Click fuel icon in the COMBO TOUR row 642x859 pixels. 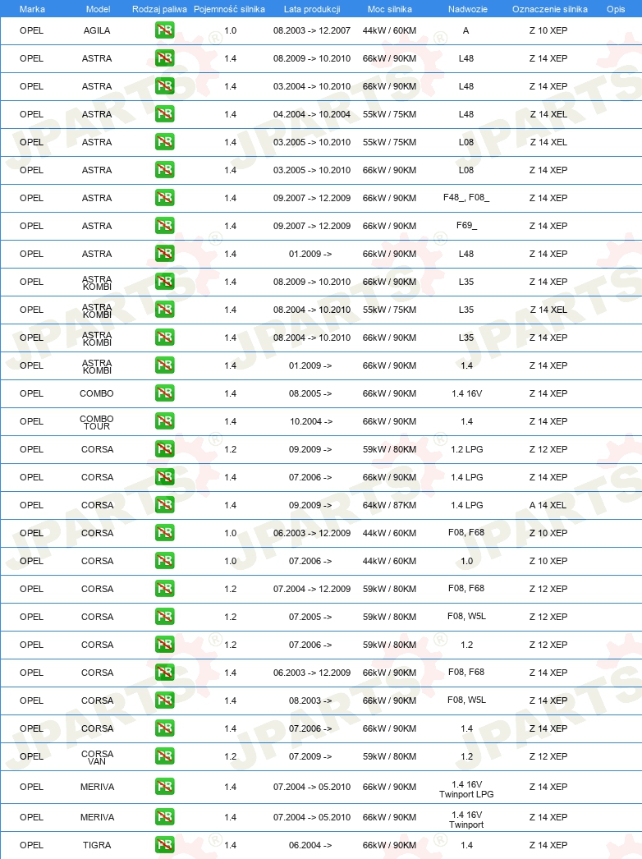(x=165, y=421)
